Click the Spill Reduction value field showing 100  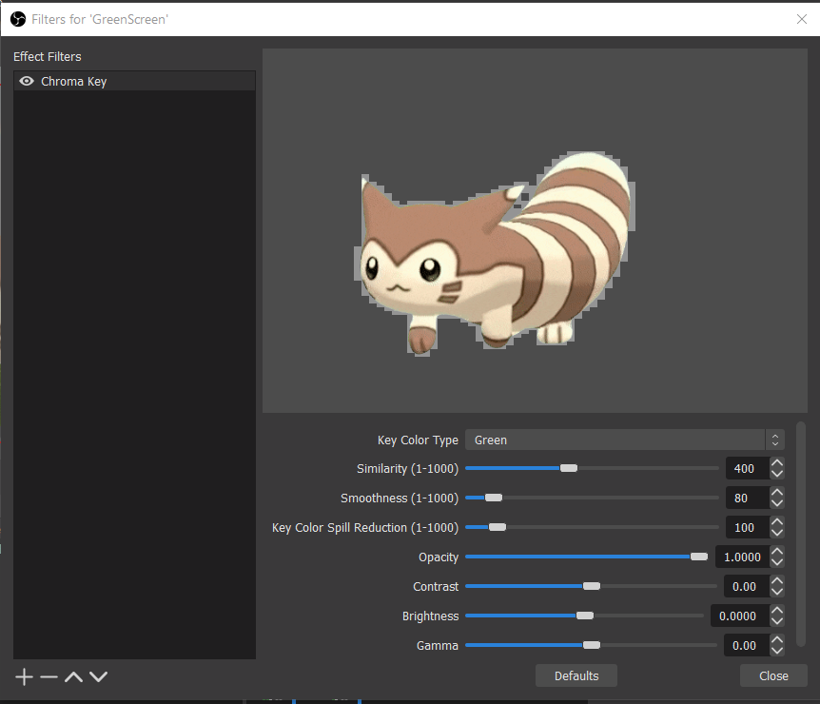click(x=748, y=527)
